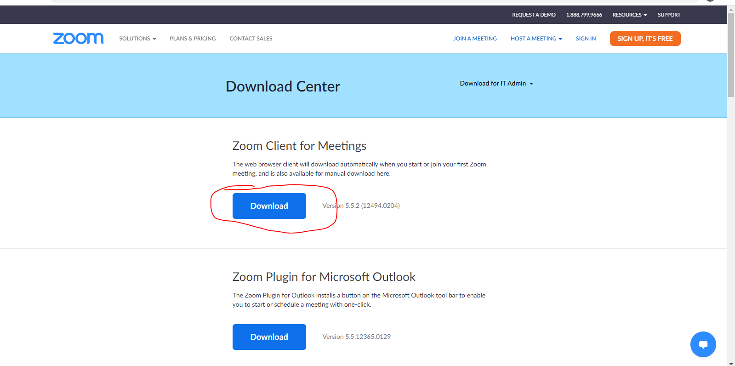Click the Sign In link
This screenshot has height=366, width=735.
point(586,39)
